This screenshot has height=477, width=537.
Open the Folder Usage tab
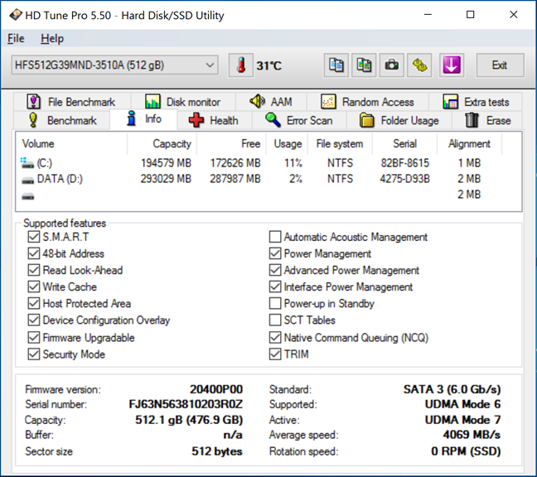click(399, 120)
